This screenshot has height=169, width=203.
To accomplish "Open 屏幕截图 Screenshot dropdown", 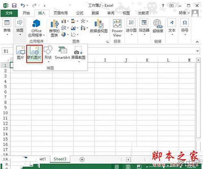I will pyautogui.click(x=78, y=54).
